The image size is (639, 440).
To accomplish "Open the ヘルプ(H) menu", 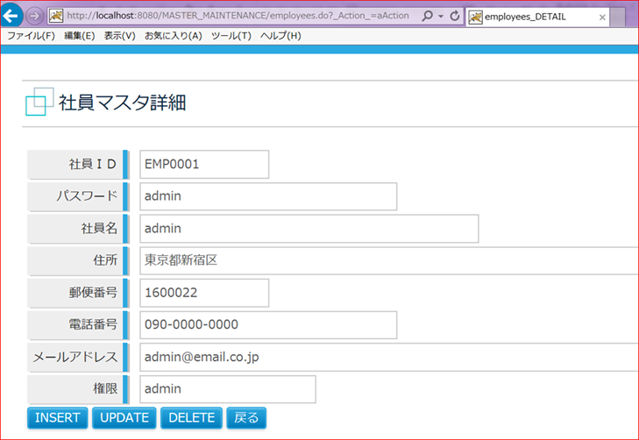I will click(280, 36).
